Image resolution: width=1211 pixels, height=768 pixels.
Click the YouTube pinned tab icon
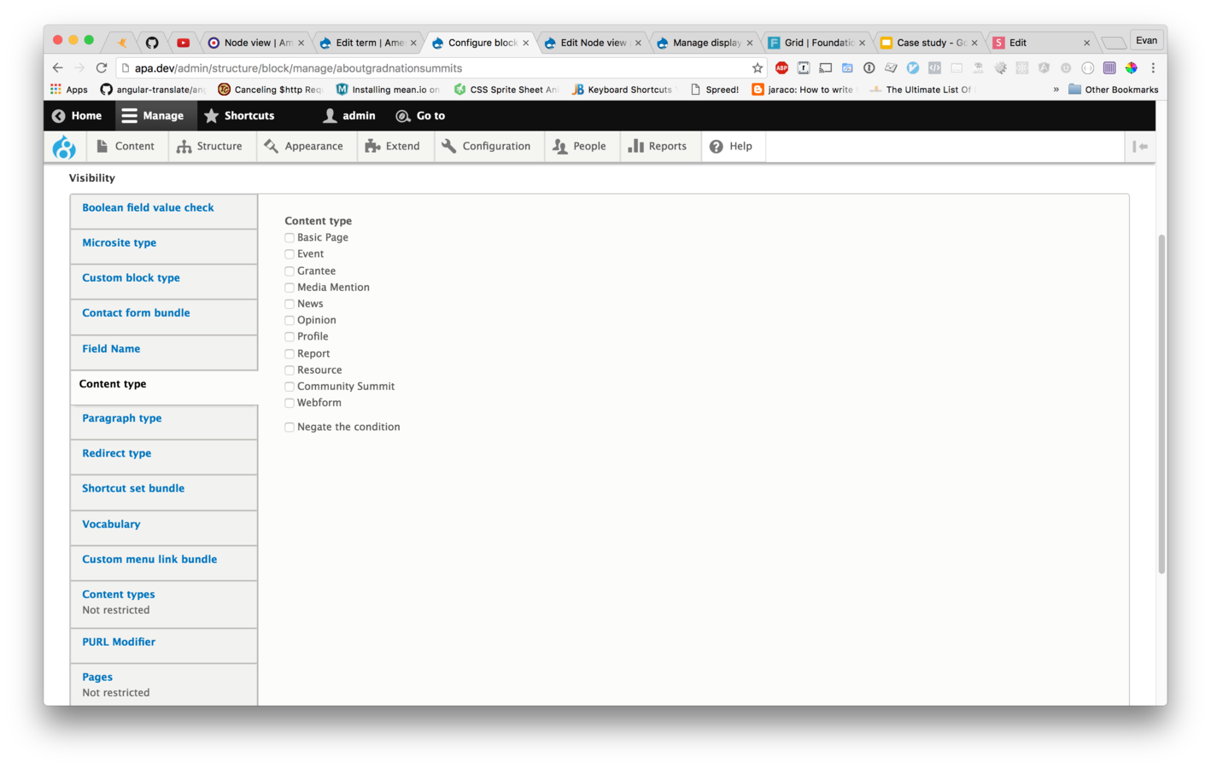(183, 42)
